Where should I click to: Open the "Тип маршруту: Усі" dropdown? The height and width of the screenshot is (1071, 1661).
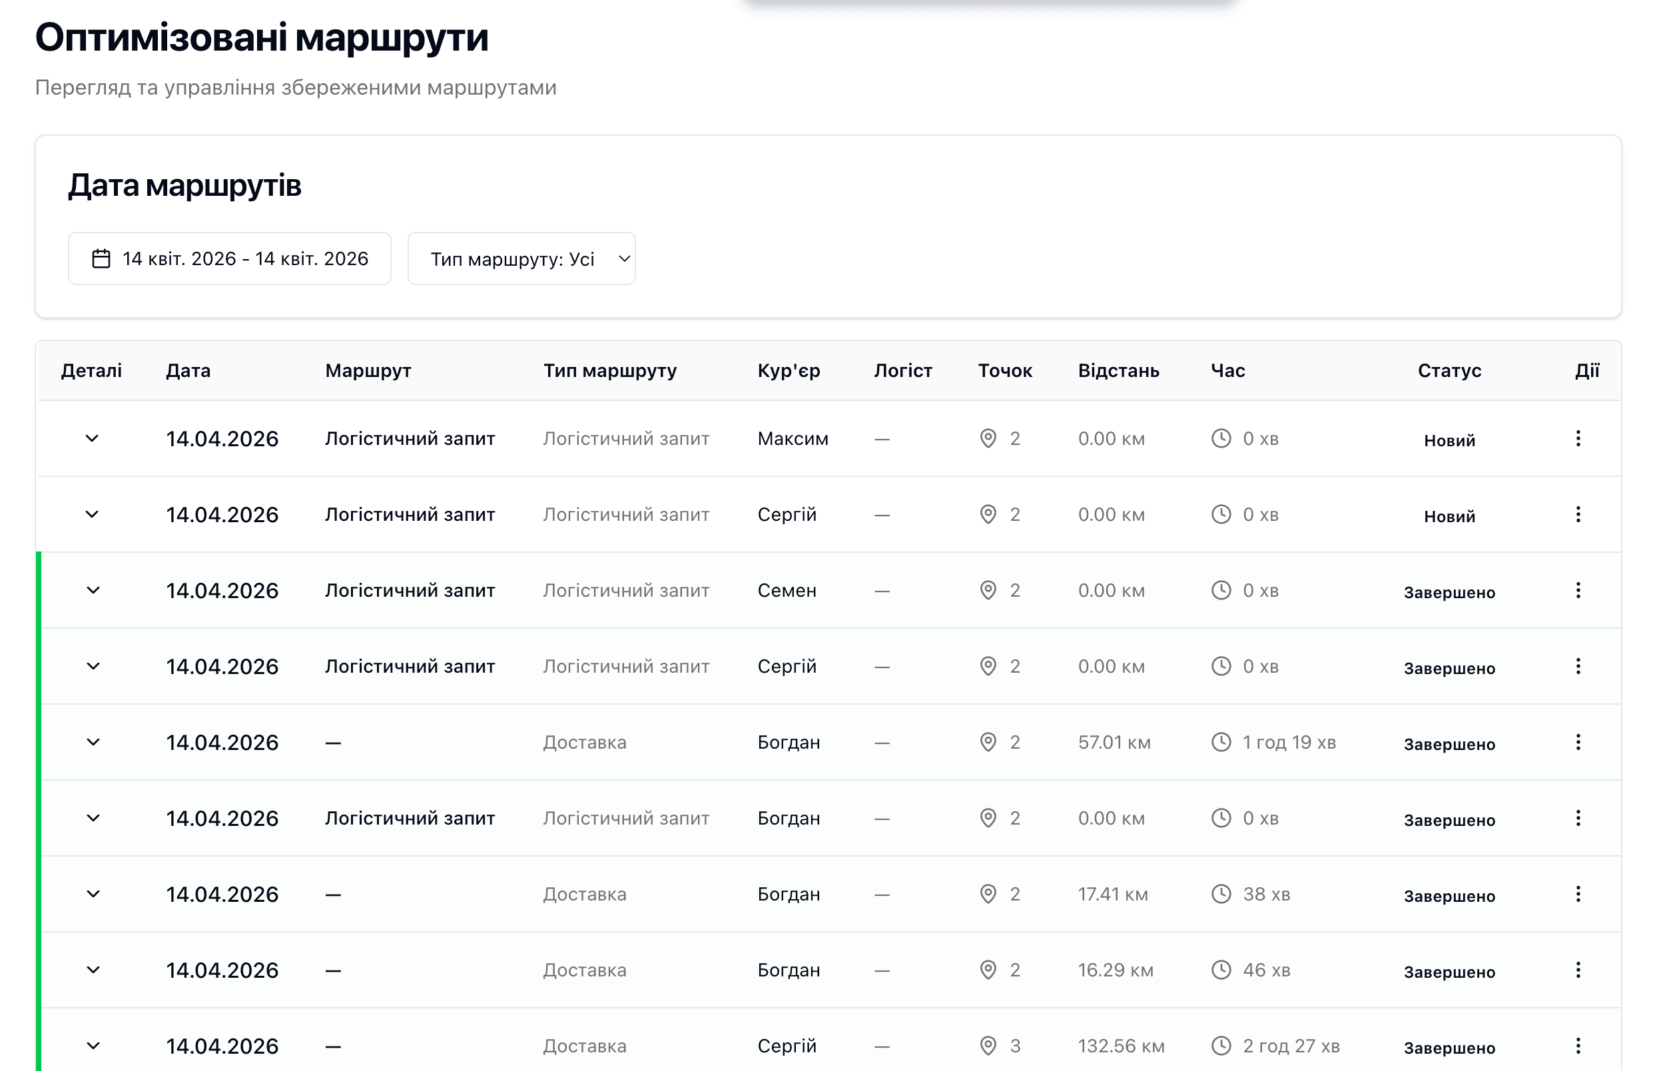click(x=521, y=258)
